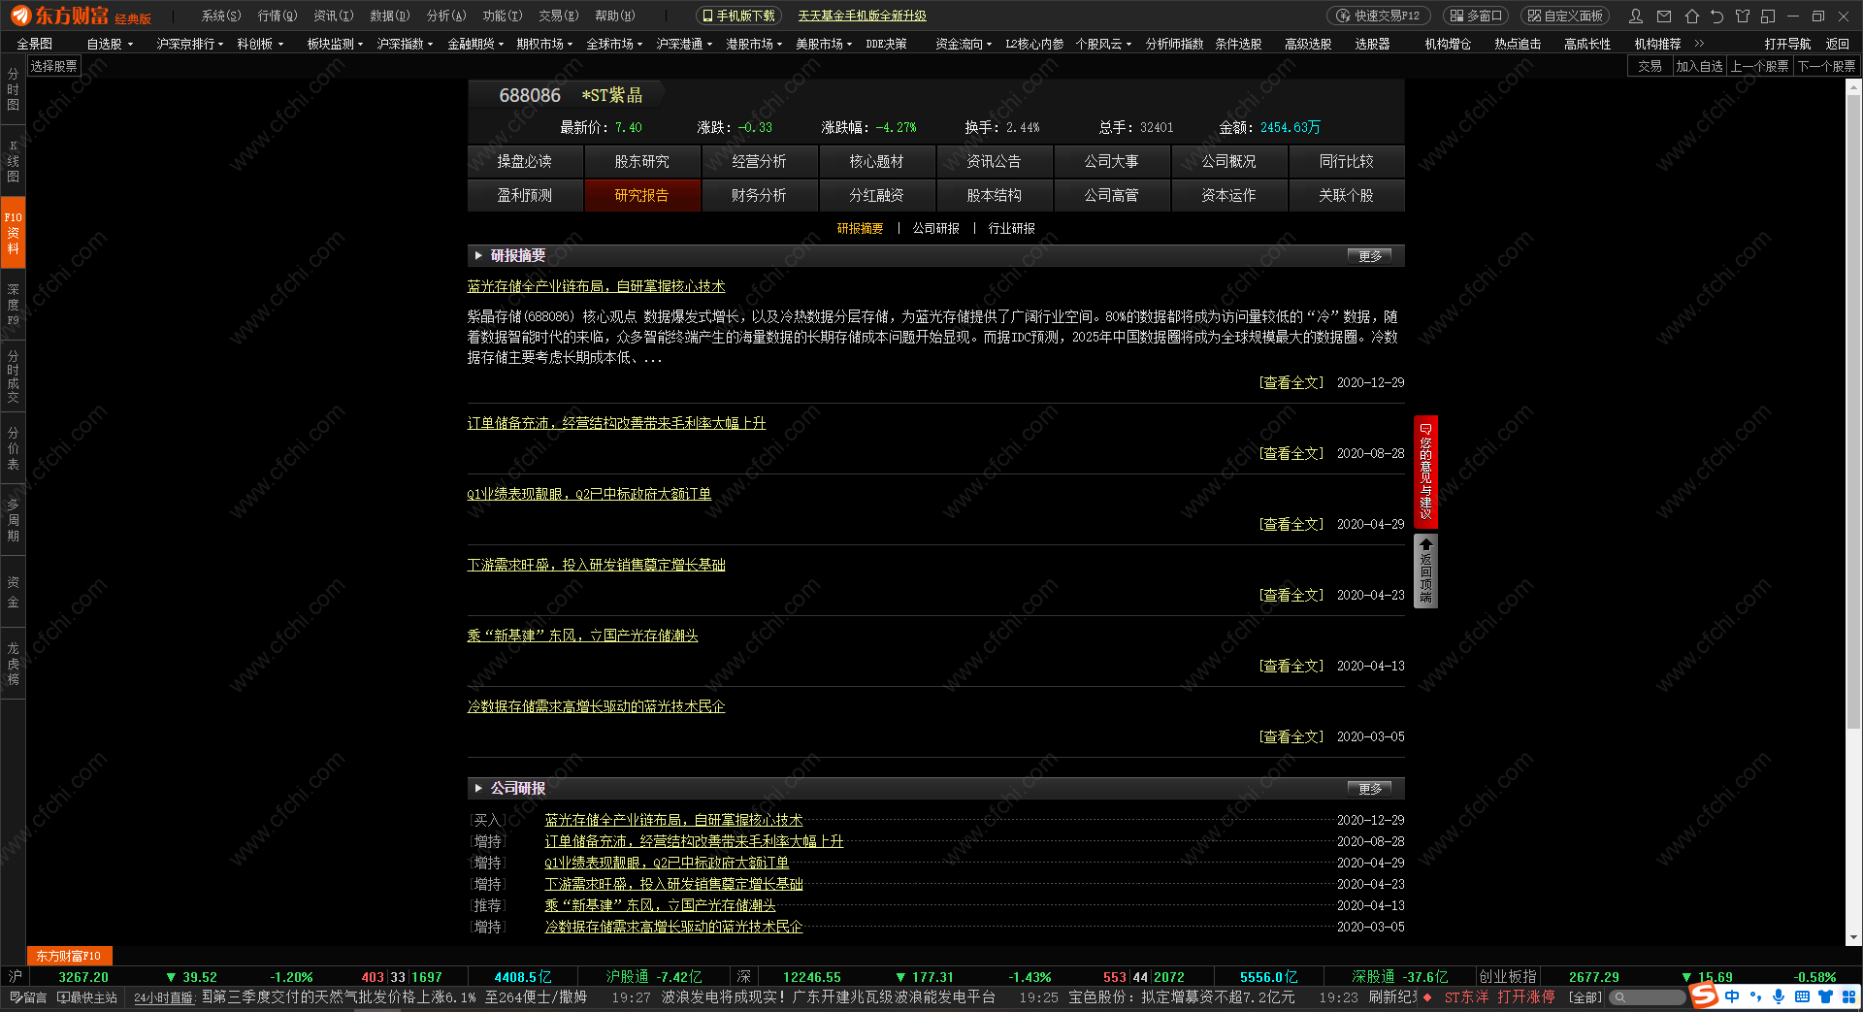Click the undo back arrow icon
Screen dimensions: 1863x1012
(1717, 16)
